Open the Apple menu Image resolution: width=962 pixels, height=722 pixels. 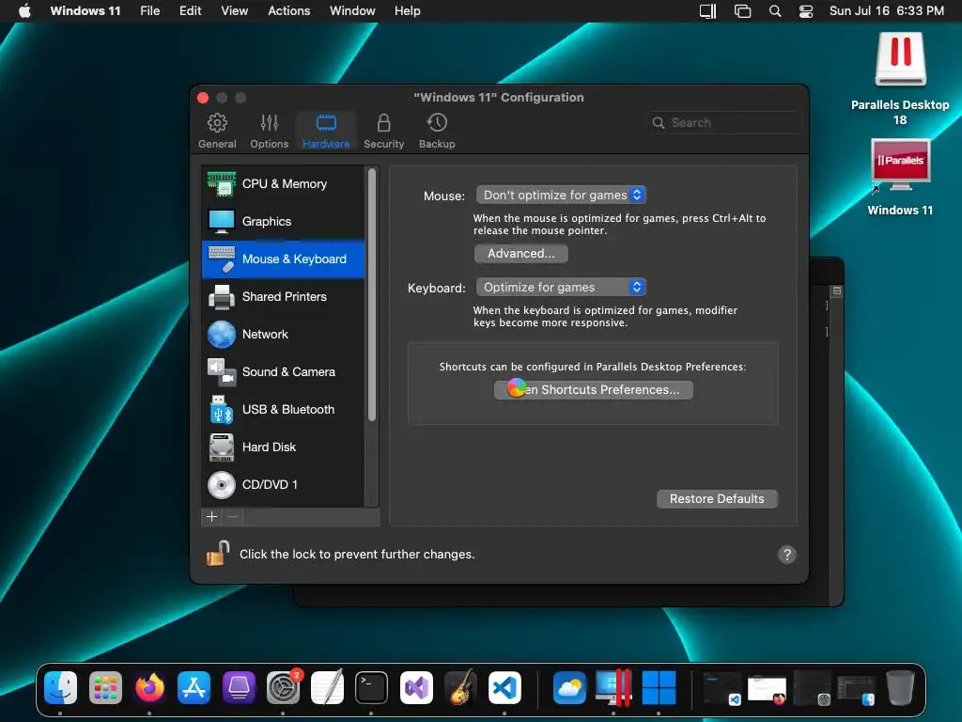pyautogui.click(x=24, y=11)
